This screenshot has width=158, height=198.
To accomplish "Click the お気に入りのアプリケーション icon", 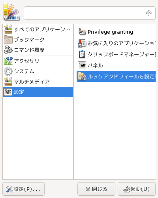I will (x=82, y=43).
